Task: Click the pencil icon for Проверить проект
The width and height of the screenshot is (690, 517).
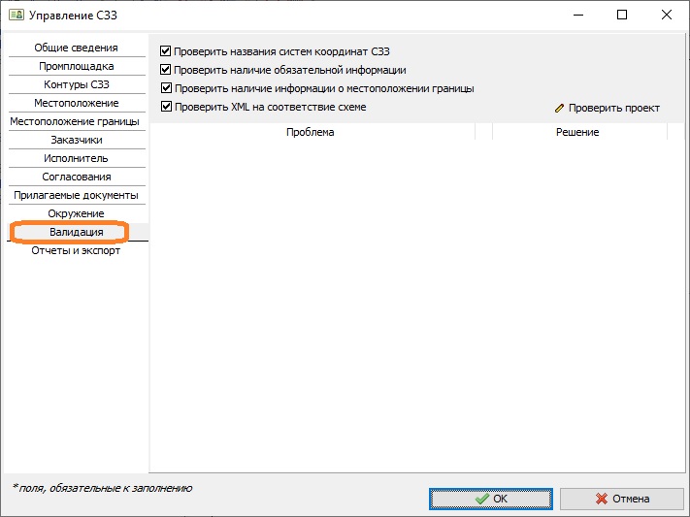Action: [x=559, y=108]
